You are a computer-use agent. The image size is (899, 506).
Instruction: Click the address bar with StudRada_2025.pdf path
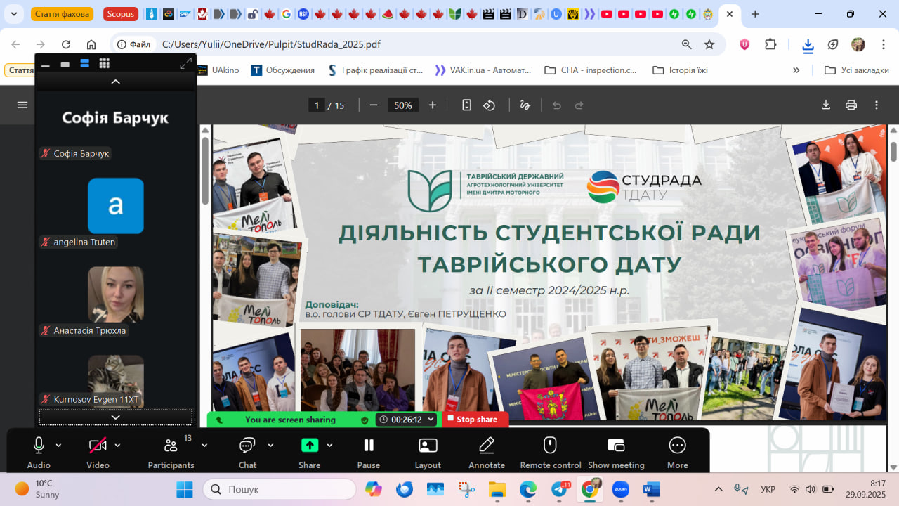point(418,44)
